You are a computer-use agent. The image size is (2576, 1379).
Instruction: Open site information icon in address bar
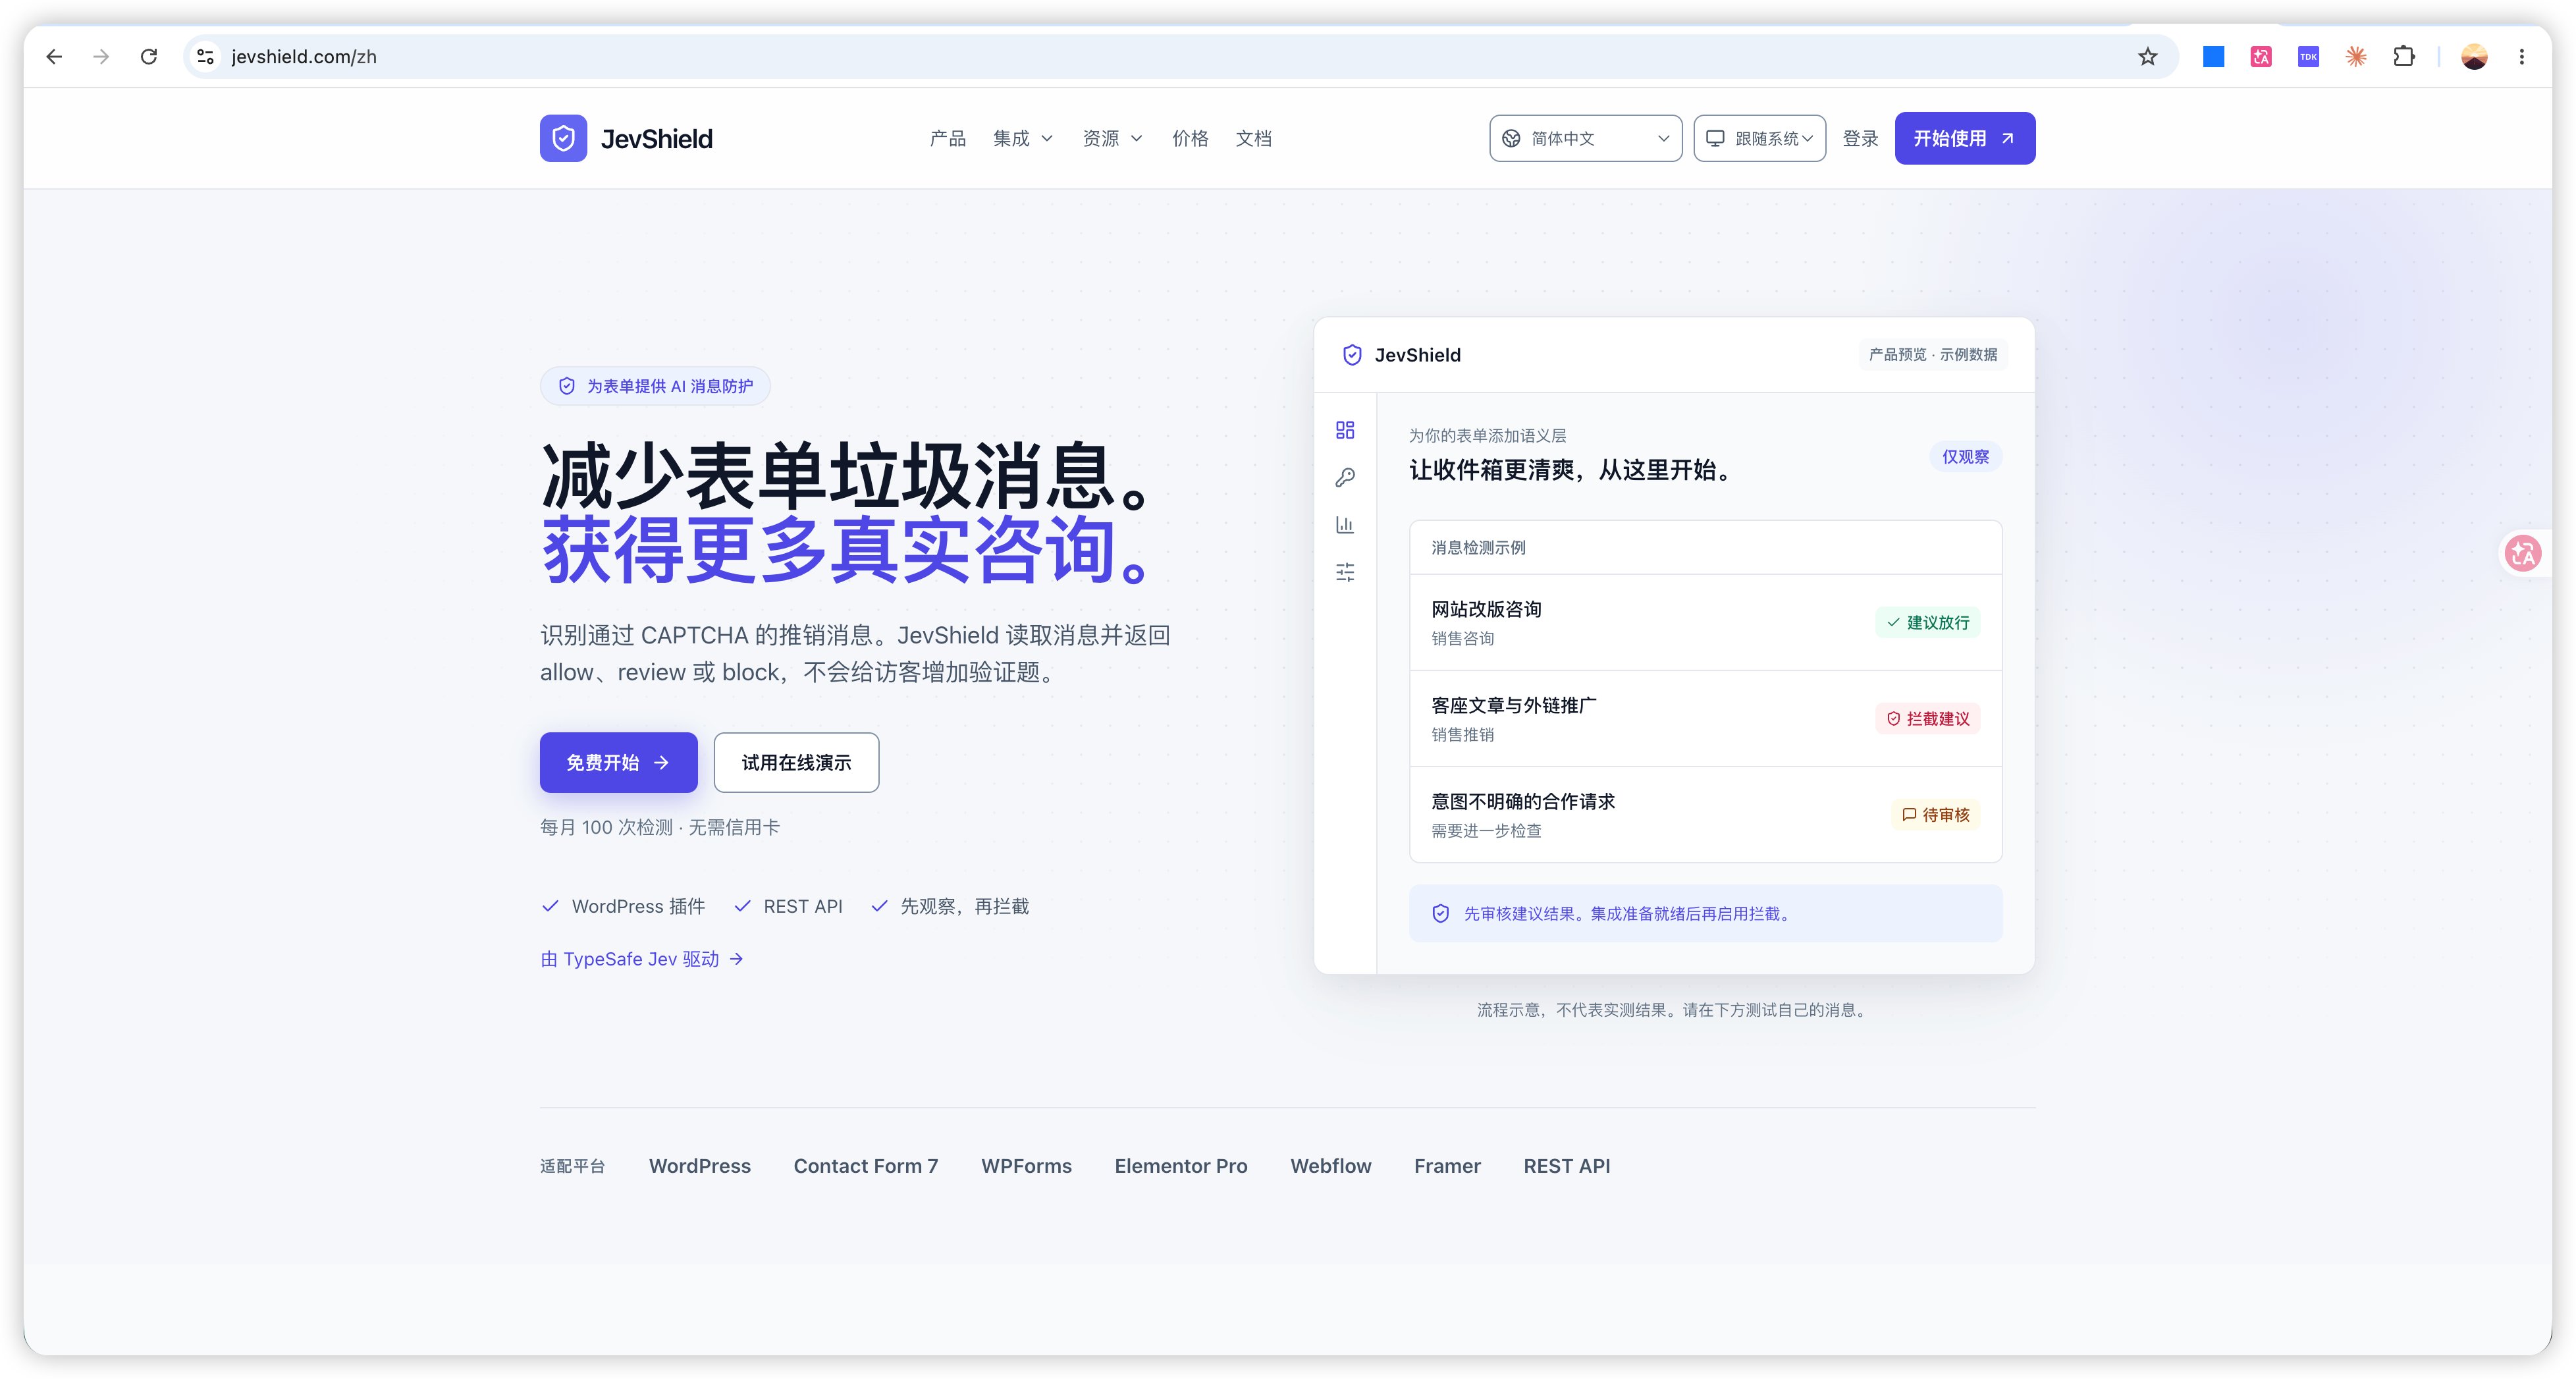(x=206, y=57)
